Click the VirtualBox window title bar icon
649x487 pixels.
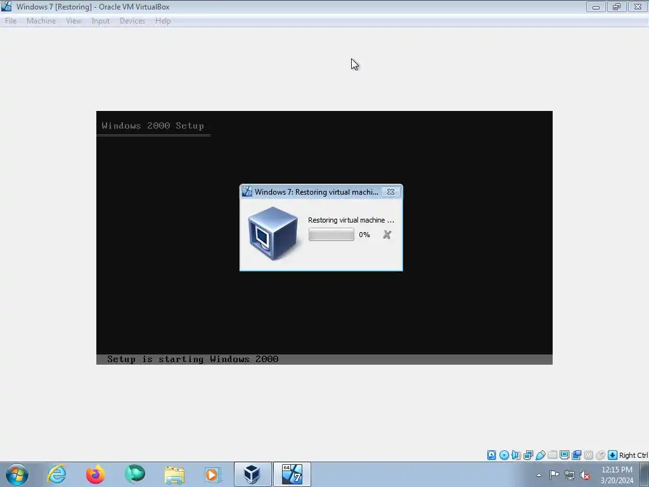[x=6, y=6]
